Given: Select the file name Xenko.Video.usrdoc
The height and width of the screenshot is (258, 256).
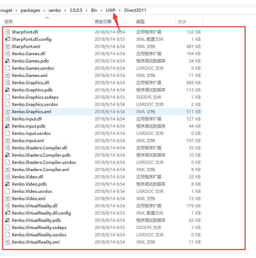Looking at the screenshot, I should click(x=32, y=191).
